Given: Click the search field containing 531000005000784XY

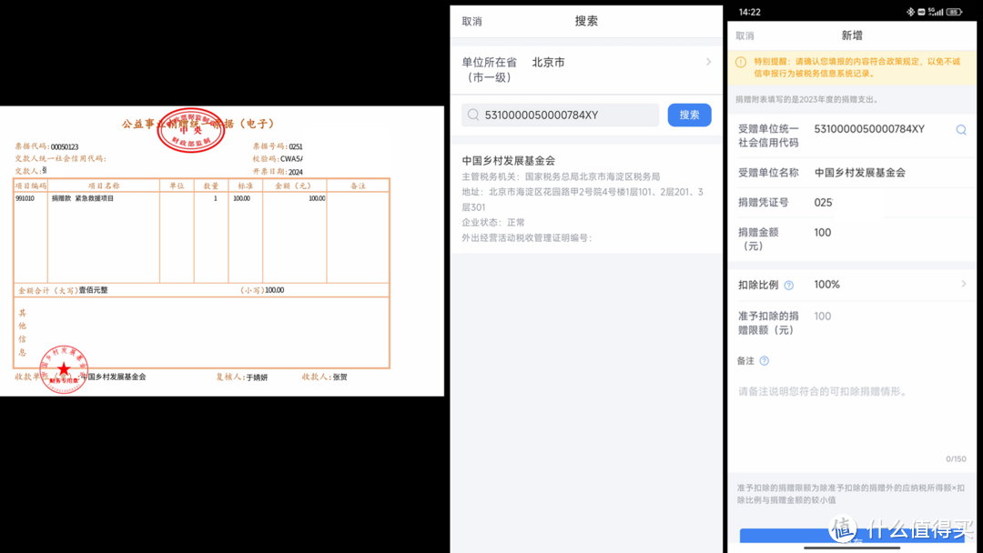Looking at the screenshot, I should click(x=560, y=115).
